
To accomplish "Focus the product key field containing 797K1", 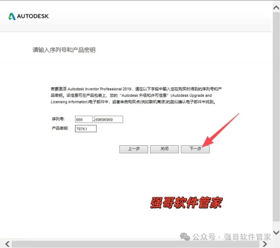I will pos(86,129).
